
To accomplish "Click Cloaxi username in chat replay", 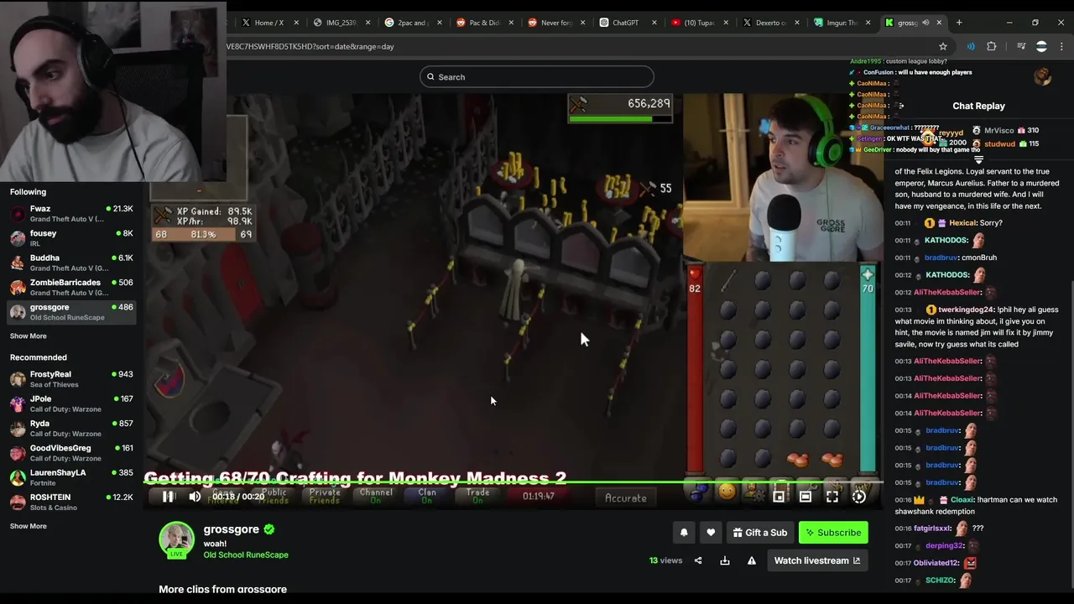I will coord(962,500).
